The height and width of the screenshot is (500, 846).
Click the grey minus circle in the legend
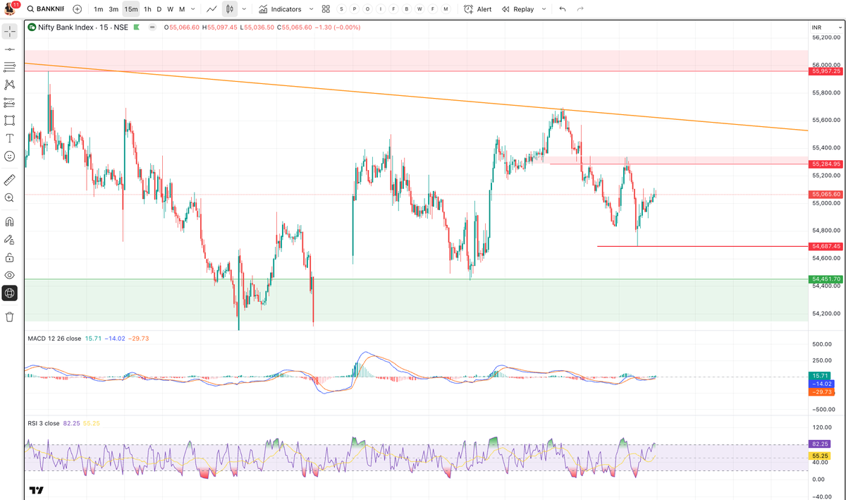point(152,28)
